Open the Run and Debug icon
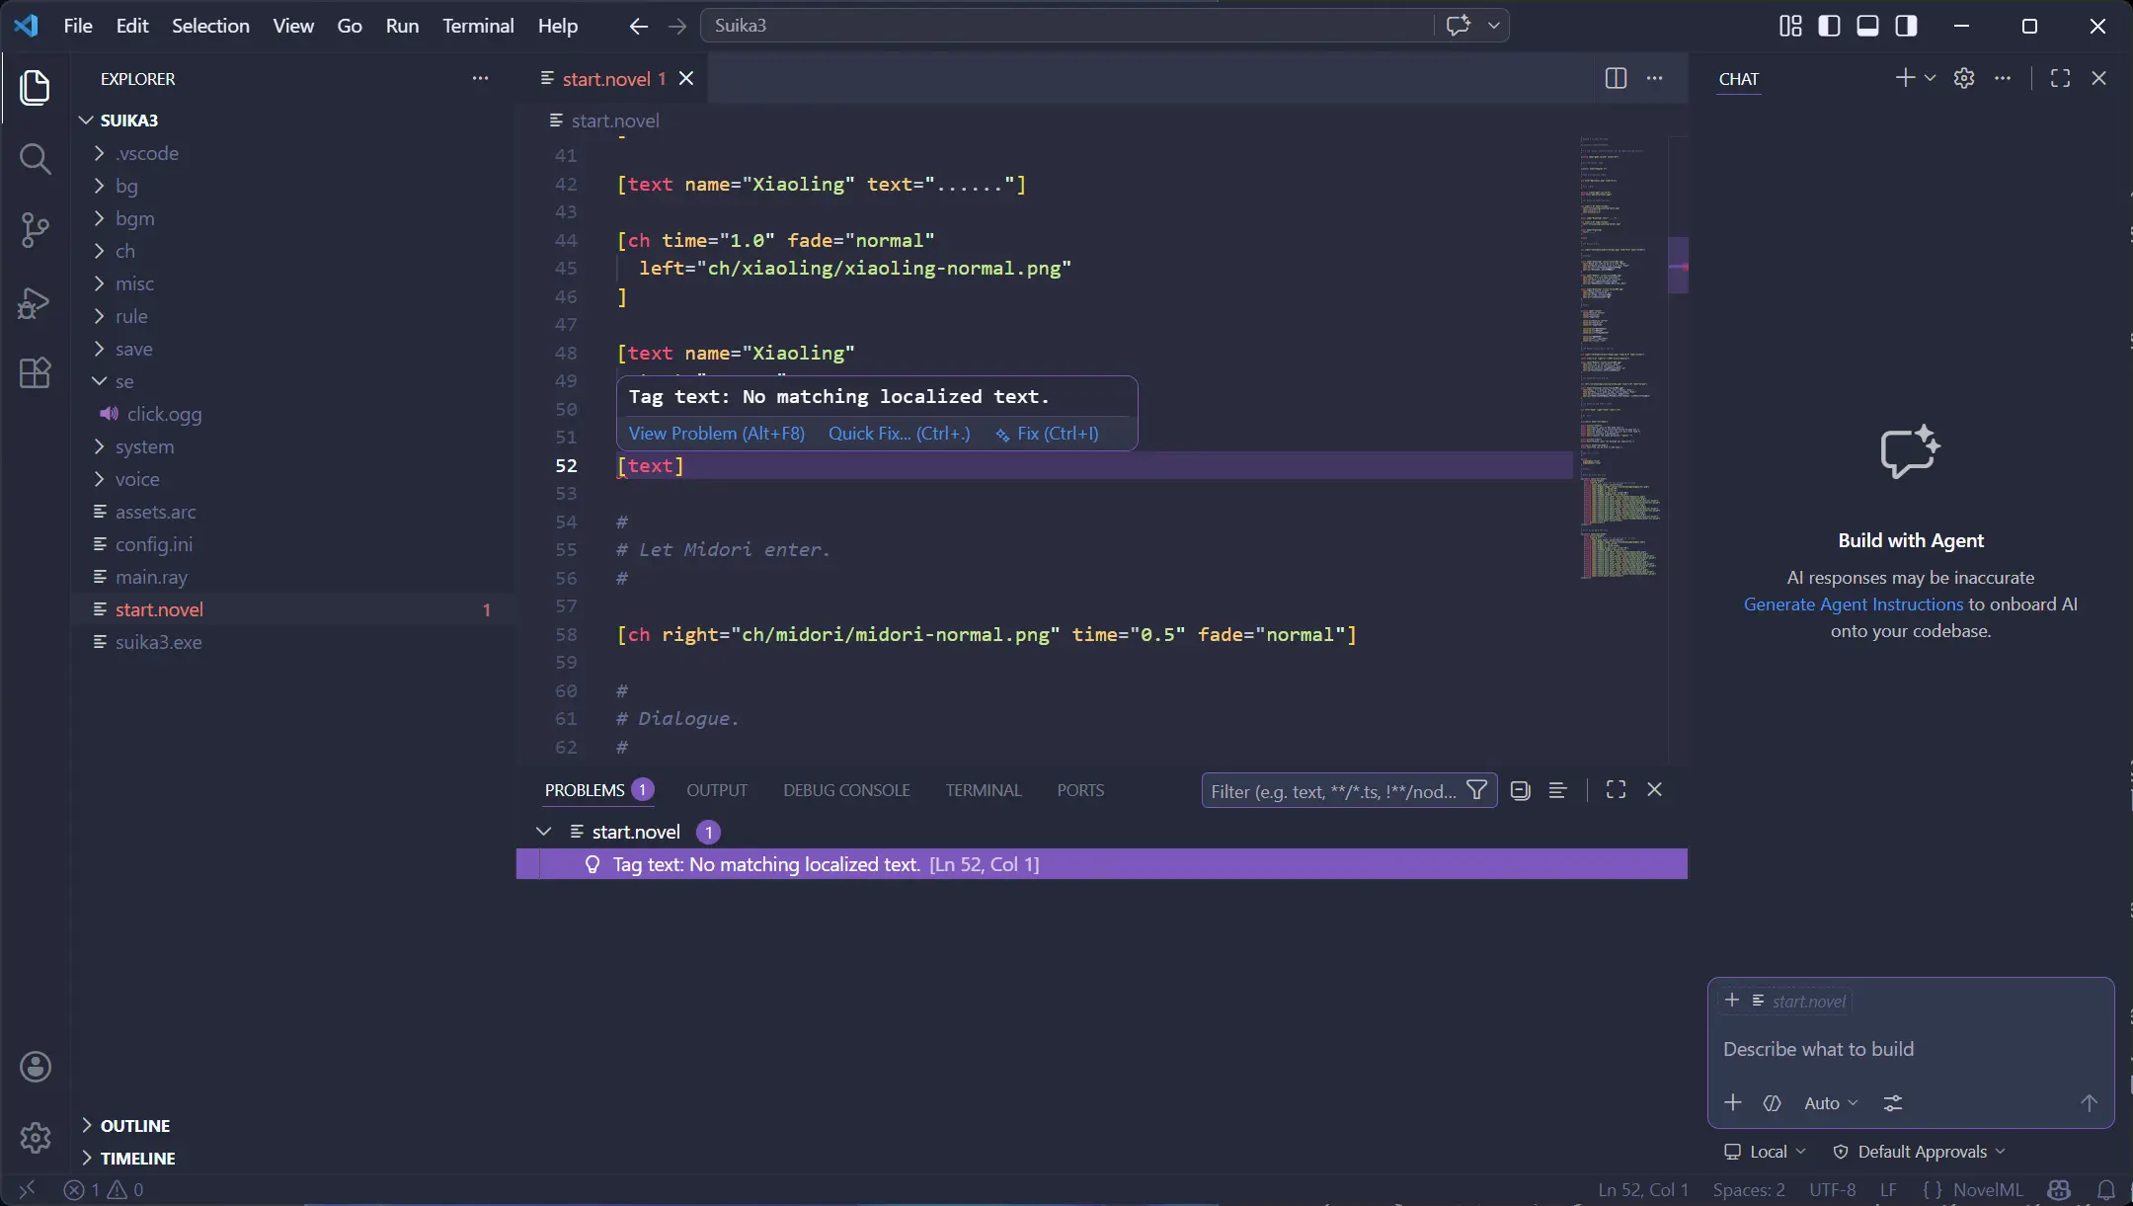Image resolution: width=2133 pixels, height=1206 pixels. tap(36, 303)
